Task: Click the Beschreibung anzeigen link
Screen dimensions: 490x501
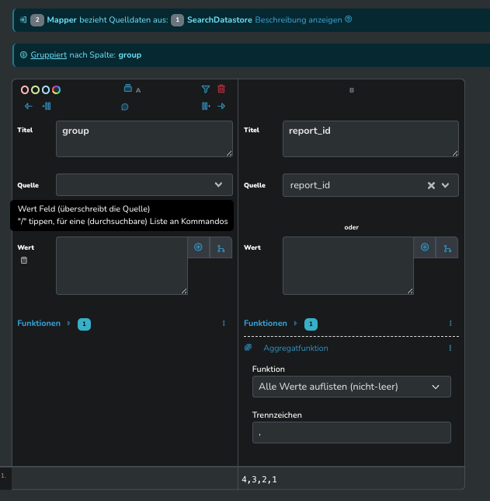Action: (x=299, y=19)
